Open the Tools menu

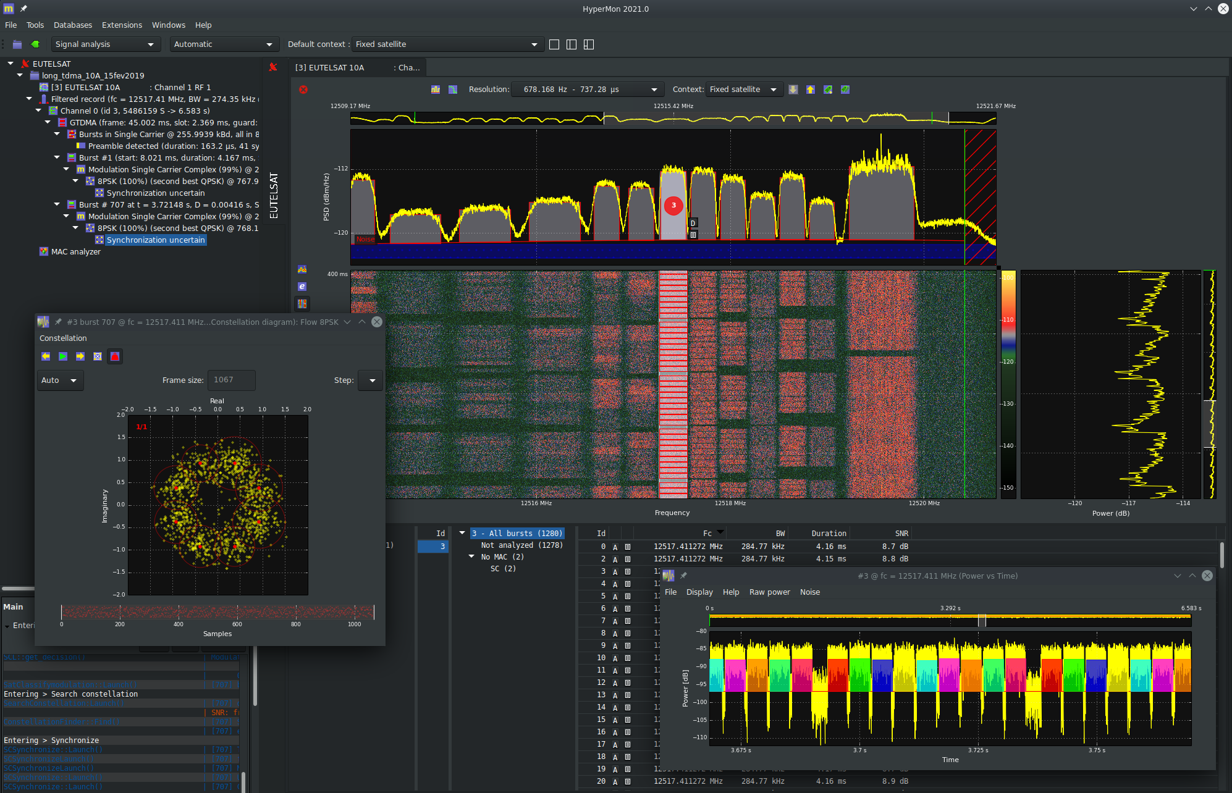tap(35, 25)
